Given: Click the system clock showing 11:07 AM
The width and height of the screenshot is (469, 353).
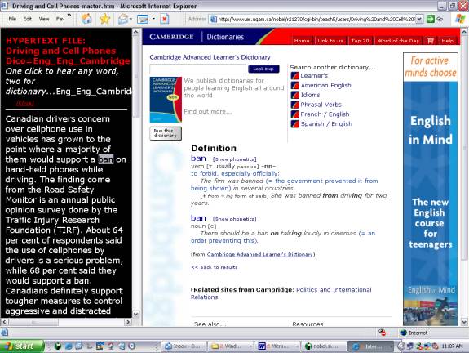Looking at the screenshot, I should [452, 346].
